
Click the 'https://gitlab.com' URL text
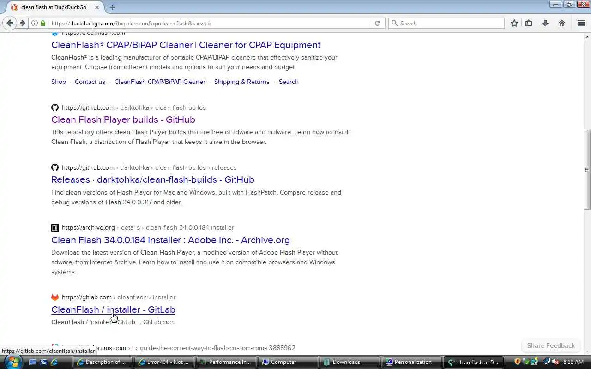(x=87, y=297)
